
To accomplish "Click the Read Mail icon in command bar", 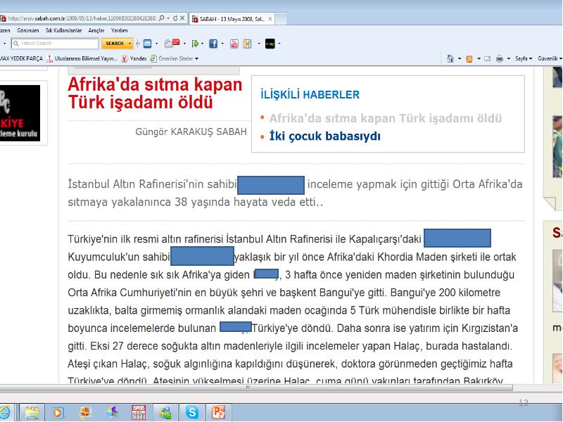I will click(487, 59).
